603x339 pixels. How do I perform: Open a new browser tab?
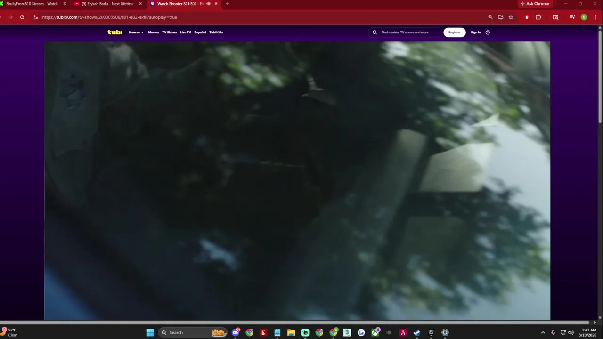228,4
